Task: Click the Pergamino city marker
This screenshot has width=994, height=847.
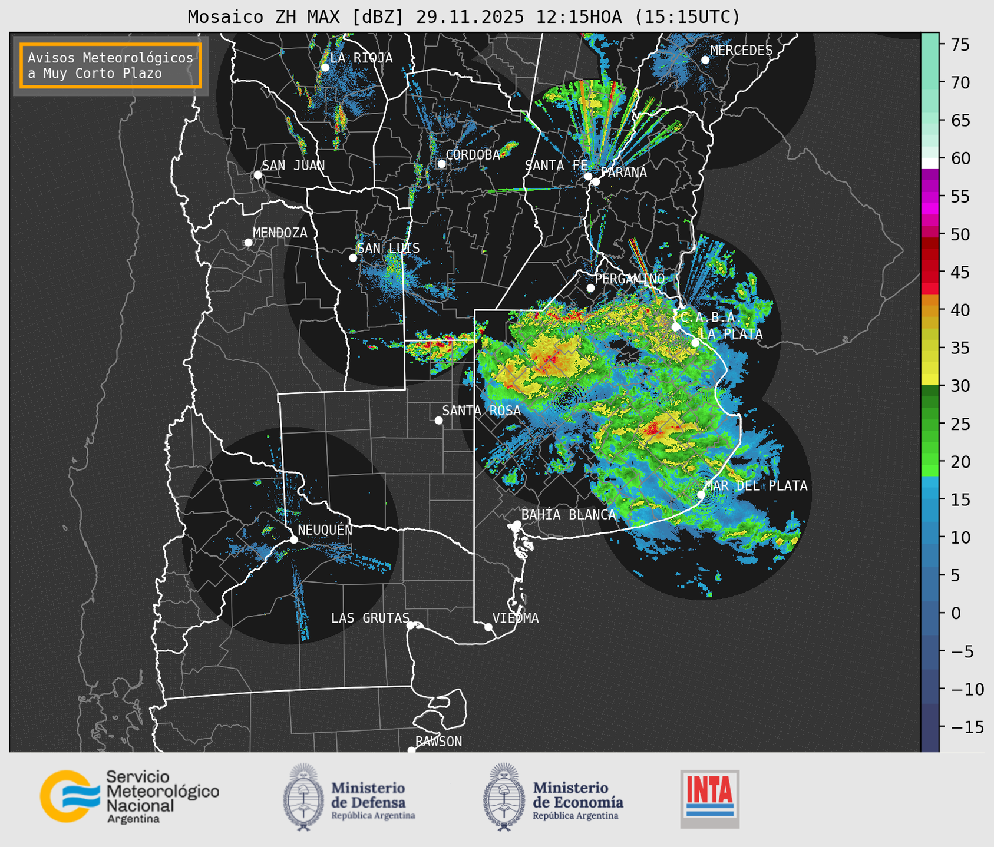Action: coord(590,288)
